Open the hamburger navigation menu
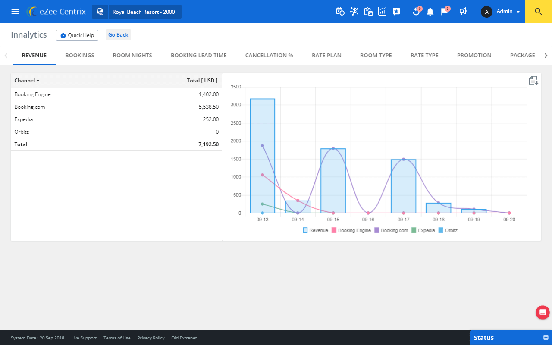Image resolution: width=552 pixels, height=345 pixels. 15,12
